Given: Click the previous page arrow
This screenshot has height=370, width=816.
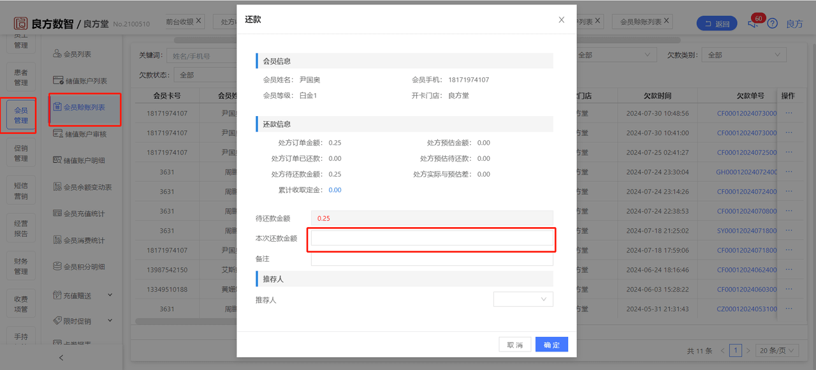Looking at the screenshot, I should click(723, 350).
